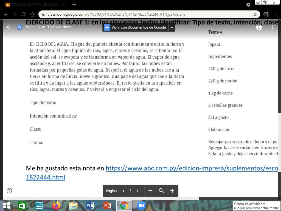Go back using the browser back arrow
281x211 pixels.
coord(6,14)
